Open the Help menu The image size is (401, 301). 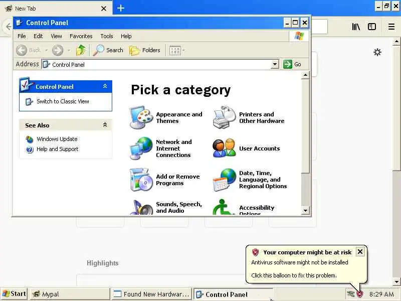click(x=126, y=36)
